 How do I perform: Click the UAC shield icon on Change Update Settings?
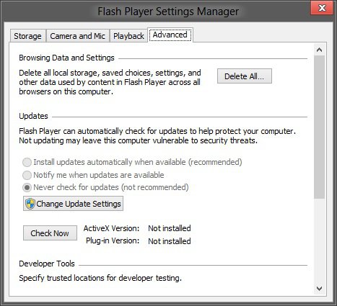[x=30, y=204]
